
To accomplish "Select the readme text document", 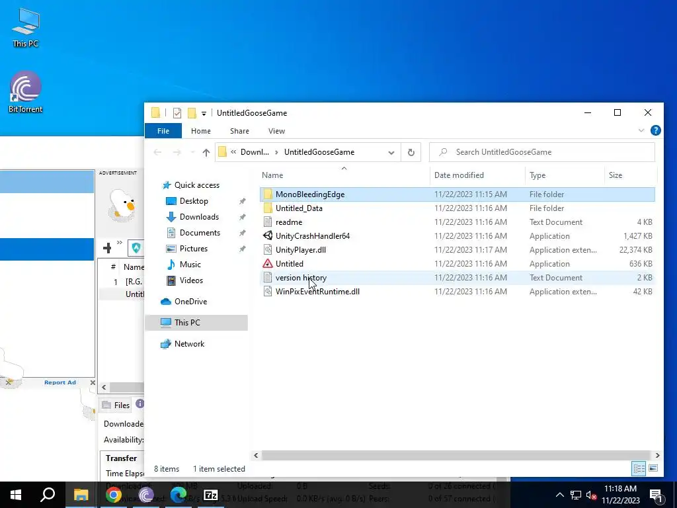I will [x=458, y=222].
